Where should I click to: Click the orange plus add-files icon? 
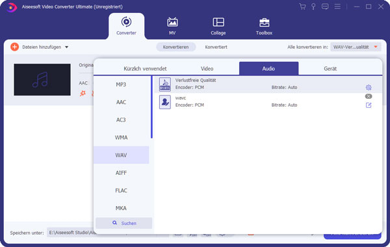click(x=14, y=47)
